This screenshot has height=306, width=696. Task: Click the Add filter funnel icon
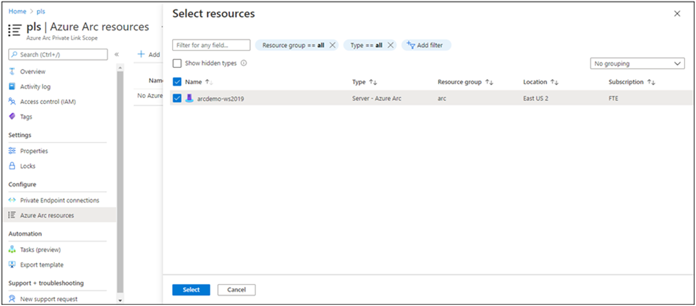(x=411, y=45)
